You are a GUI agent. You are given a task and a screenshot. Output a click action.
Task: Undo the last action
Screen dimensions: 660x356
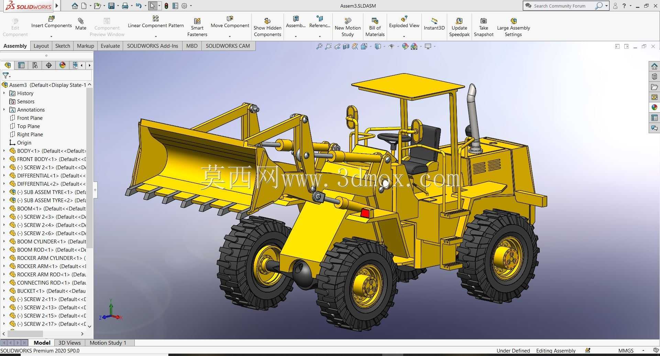tap(139, 6)
